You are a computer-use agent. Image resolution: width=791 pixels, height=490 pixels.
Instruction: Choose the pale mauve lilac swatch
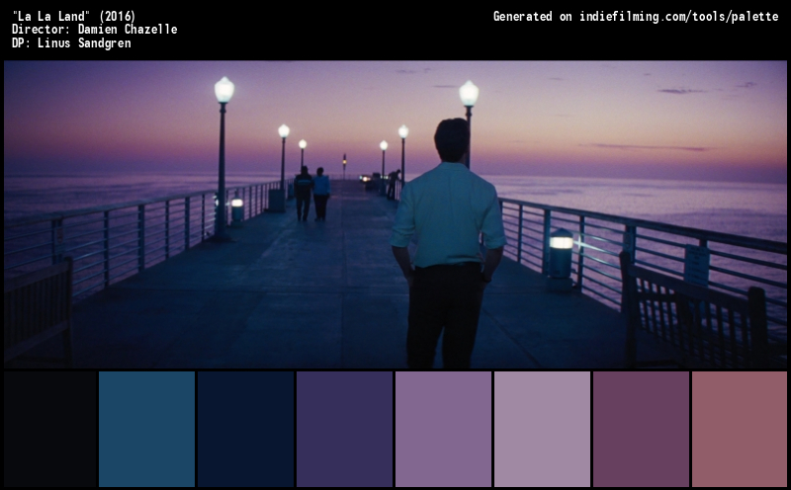[542, 429]
